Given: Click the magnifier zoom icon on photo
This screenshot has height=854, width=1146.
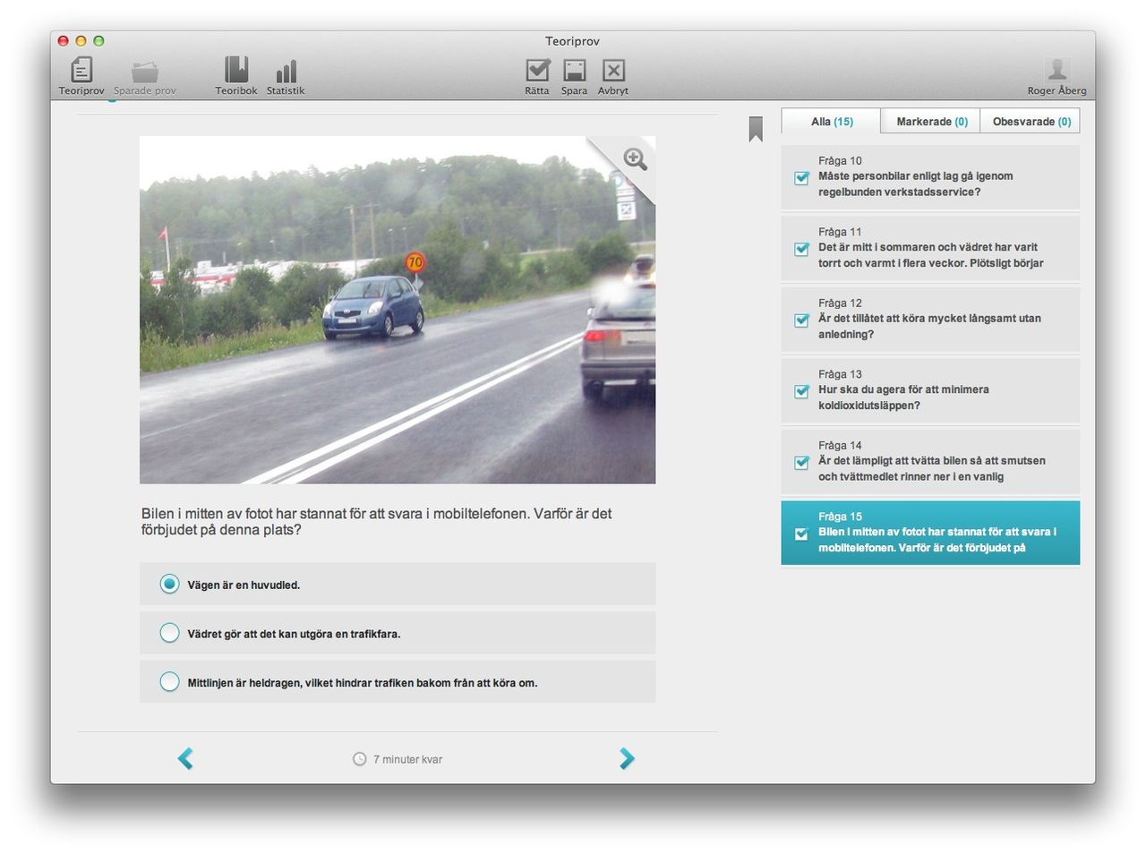Looking at the screenshot, I should tap(635, 159).
